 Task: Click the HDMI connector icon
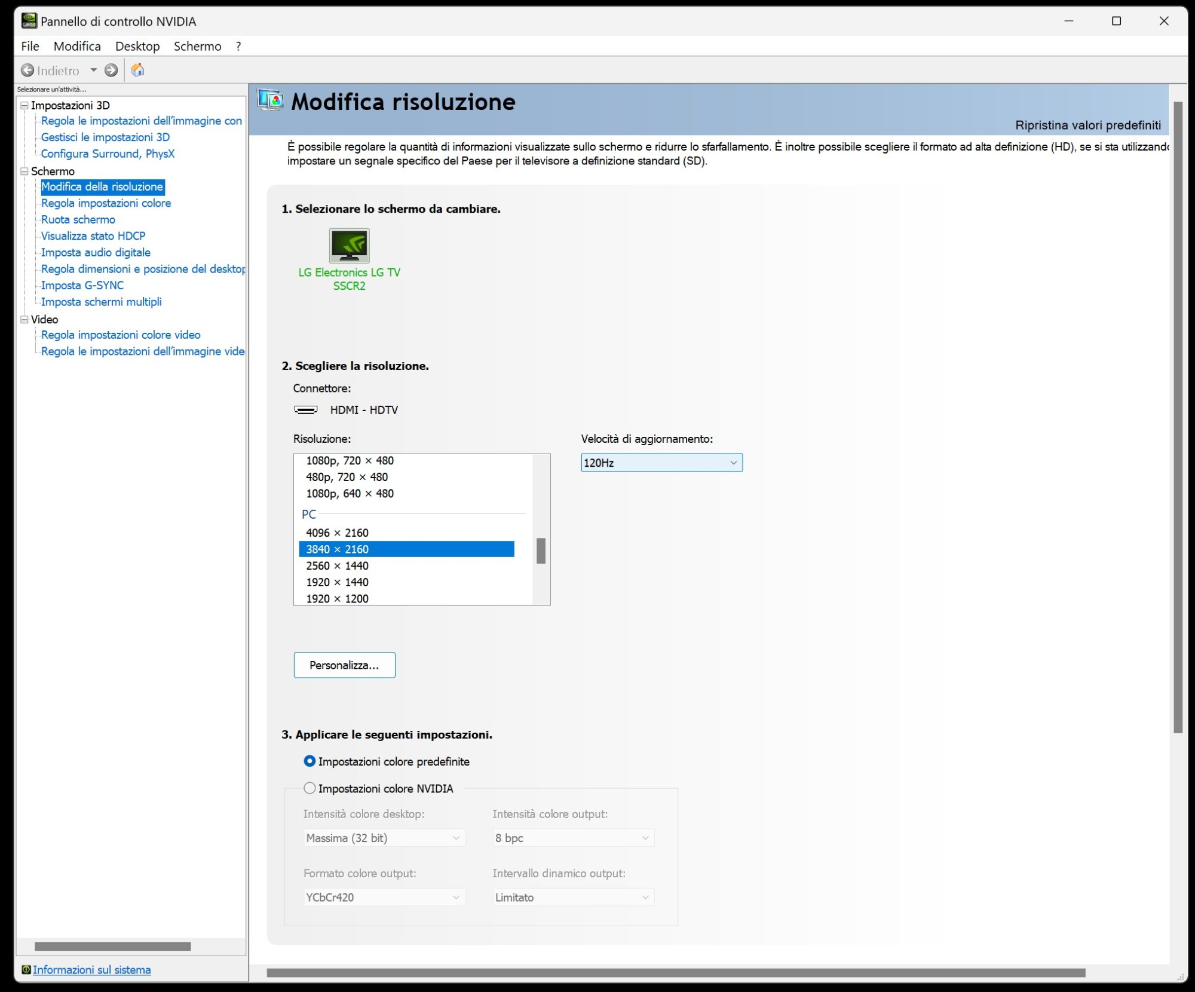306,410
